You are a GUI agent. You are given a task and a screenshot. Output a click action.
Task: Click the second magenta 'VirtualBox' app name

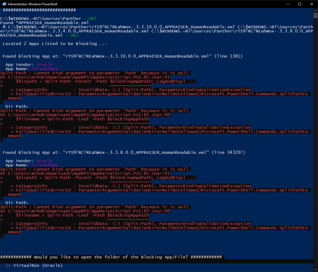[x=45, y=165]
